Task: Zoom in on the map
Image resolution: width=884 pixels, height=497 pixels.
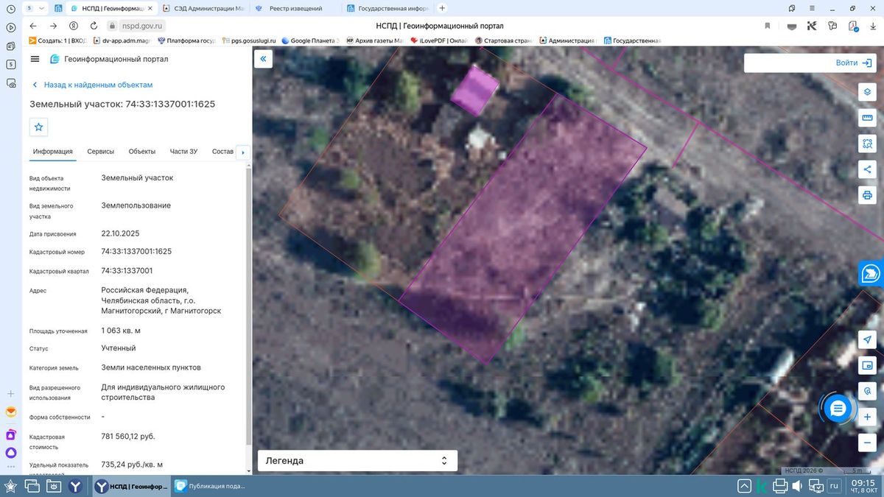Action: pos(867,417)
